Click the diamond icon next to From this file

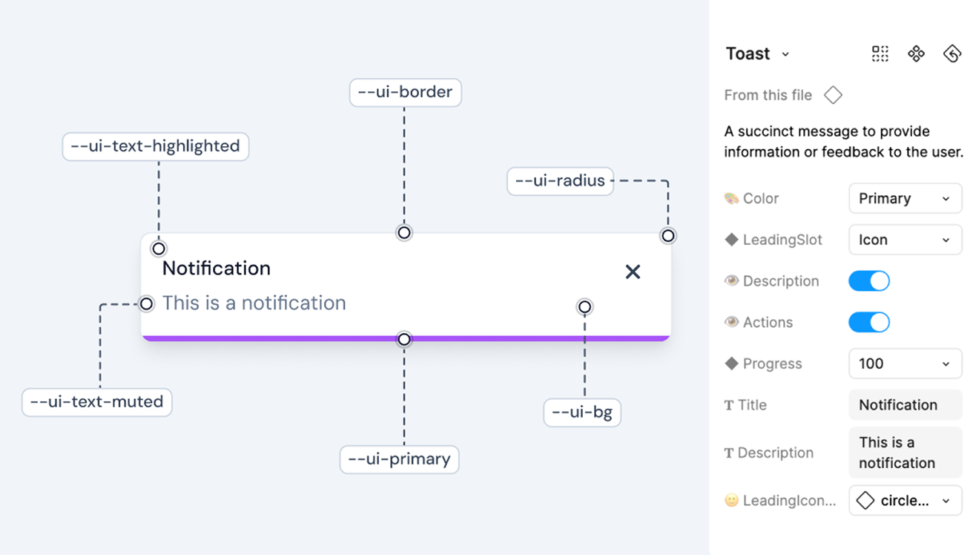pos(833,95)
